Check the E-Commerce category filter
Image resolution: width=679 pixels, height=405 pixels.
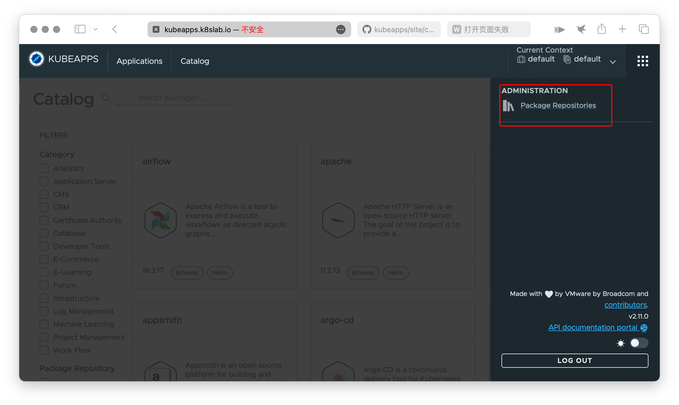(x=44, y=259)
